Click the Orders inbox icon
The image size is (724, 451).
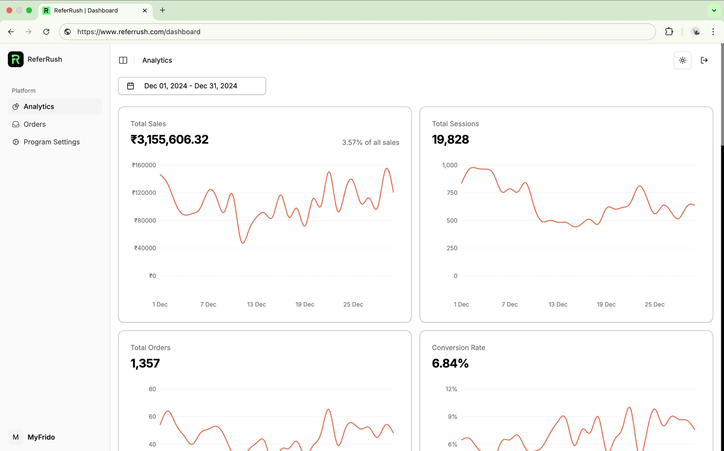pos(16,124)
